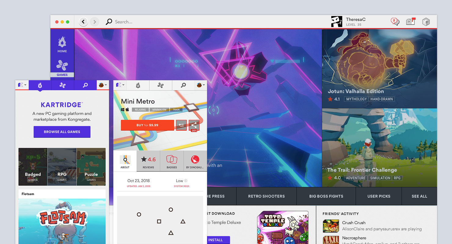The width and height of the screenshot is (452, 244).
Task: Select the games icon in Mini Metro window
Action: (x=161, y=85)
